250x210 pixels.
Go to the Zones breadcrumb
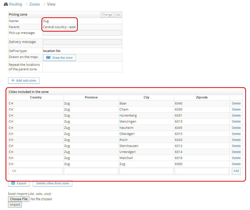coord(34,4)
